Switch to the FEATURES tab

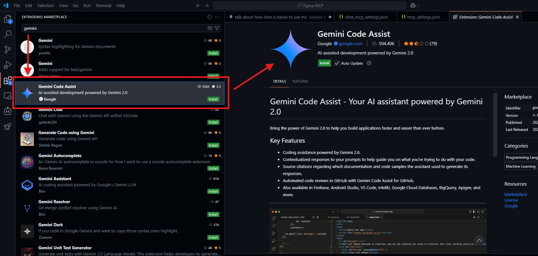pyautogui.click(x=300, y=81)
